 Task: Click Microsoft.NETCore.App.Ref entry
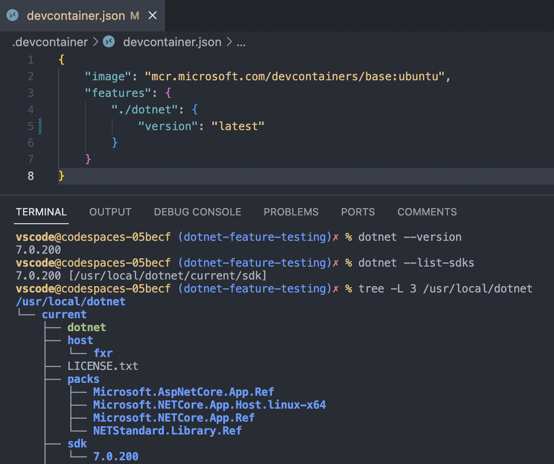(x=174, y=418)
